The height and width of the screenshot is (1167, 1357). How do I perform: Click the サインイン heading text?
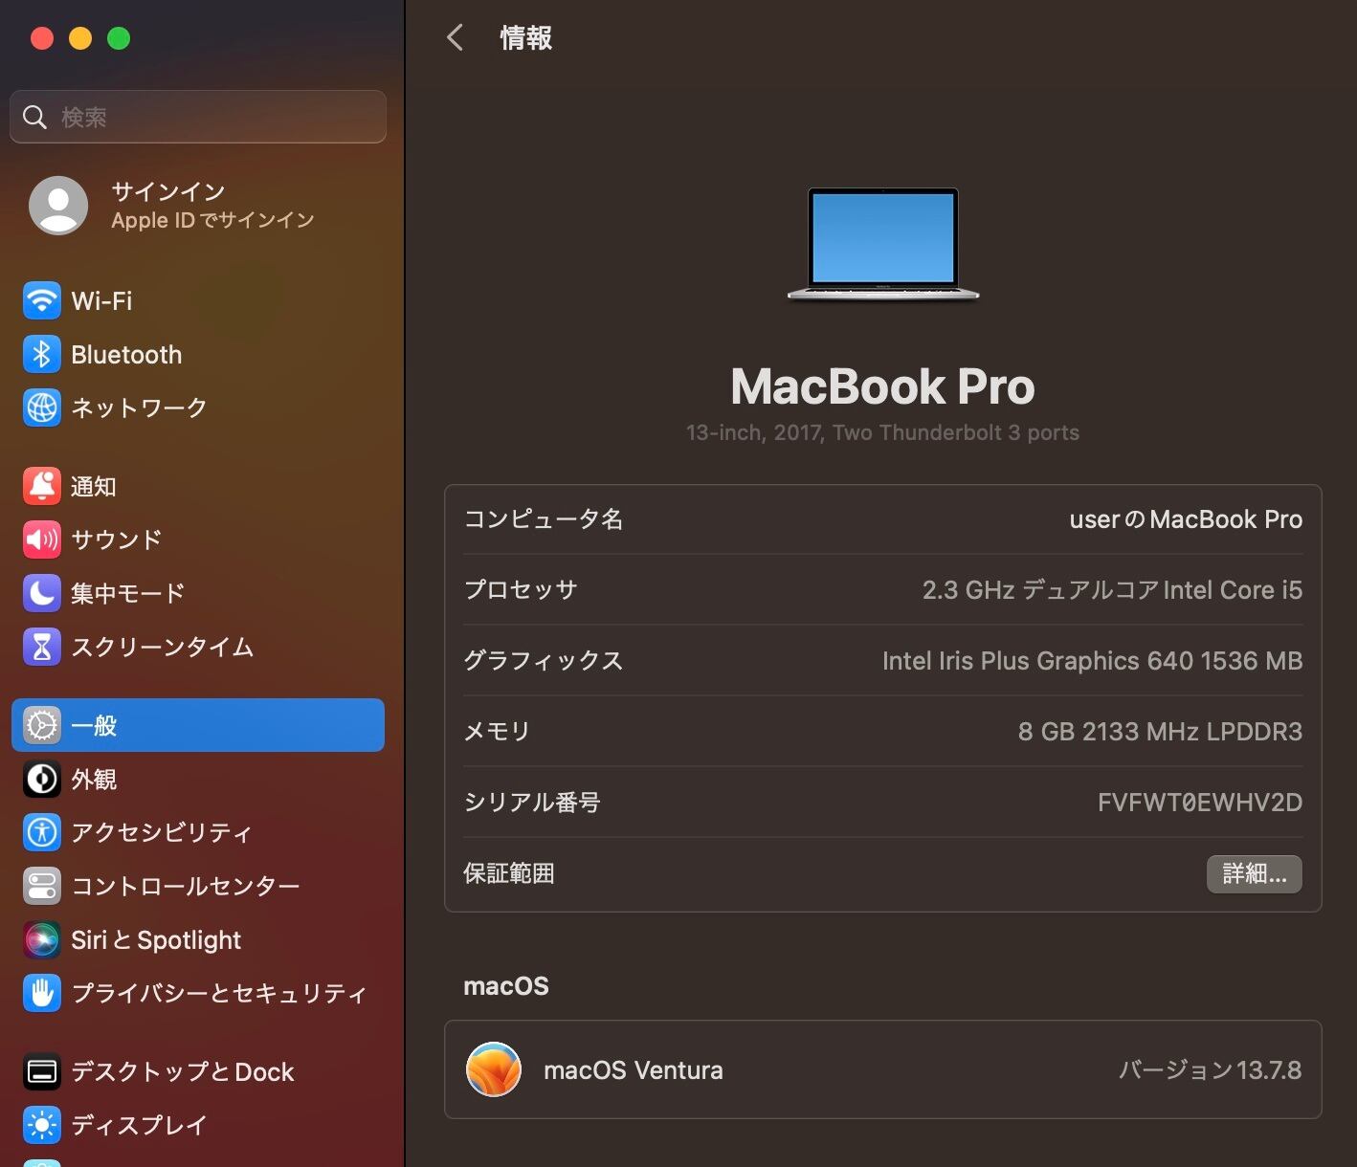pyautogui.click(x=168, y=191)
